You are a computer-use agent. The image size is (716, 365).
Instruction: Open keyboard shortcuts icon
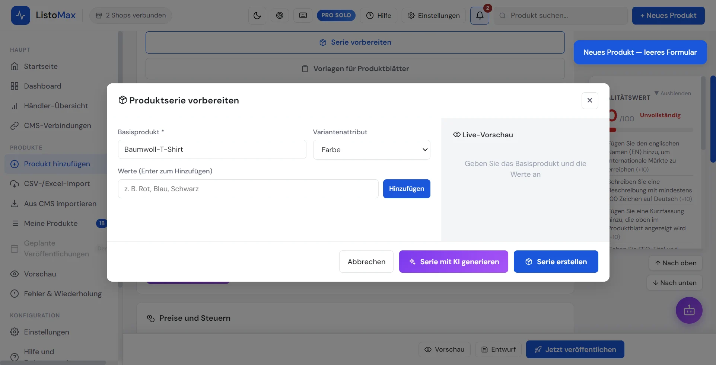303,16
